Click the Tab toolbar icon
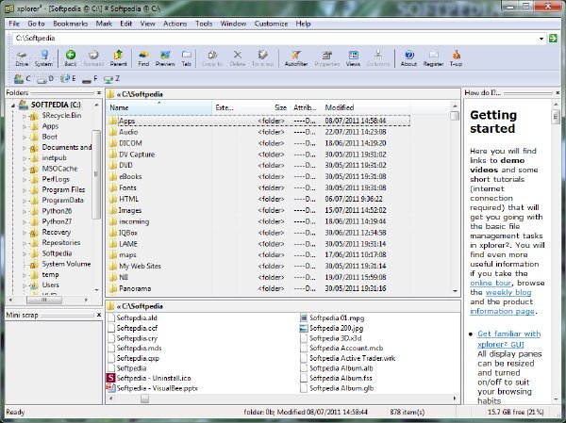Screen dimensions: 566x423 coord(186,58)
